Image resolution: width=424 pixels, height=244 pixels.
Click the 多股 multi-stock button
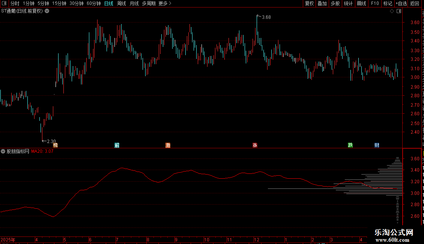(335, 3)
